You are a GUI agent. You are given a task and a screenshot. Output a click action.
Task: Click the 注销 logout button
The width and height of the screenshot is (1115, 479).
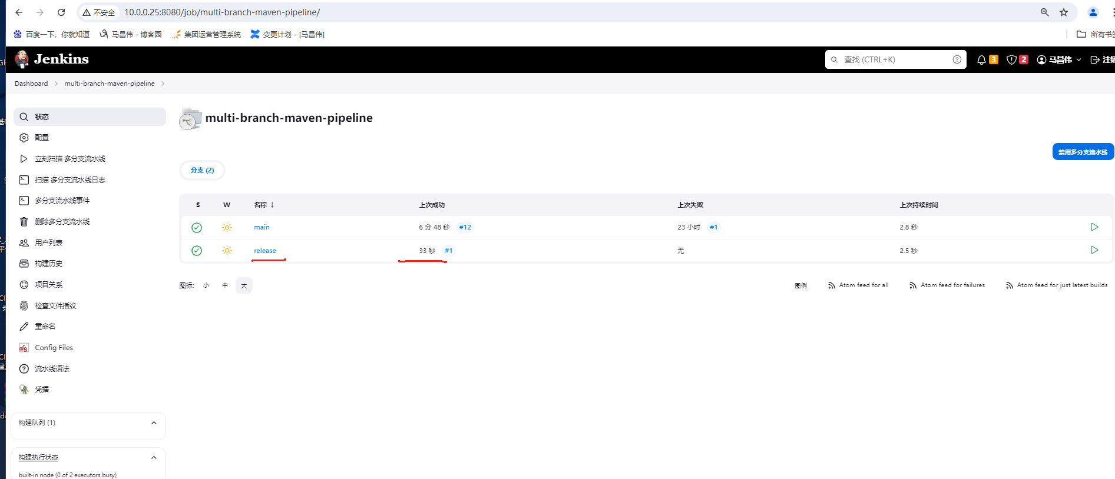point(1103,59)
